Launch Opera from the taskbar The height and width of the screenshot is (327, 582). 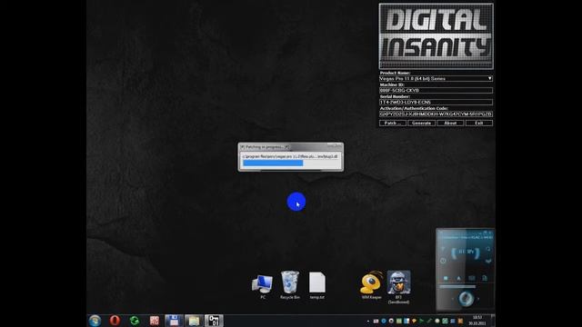pos(115,321)
